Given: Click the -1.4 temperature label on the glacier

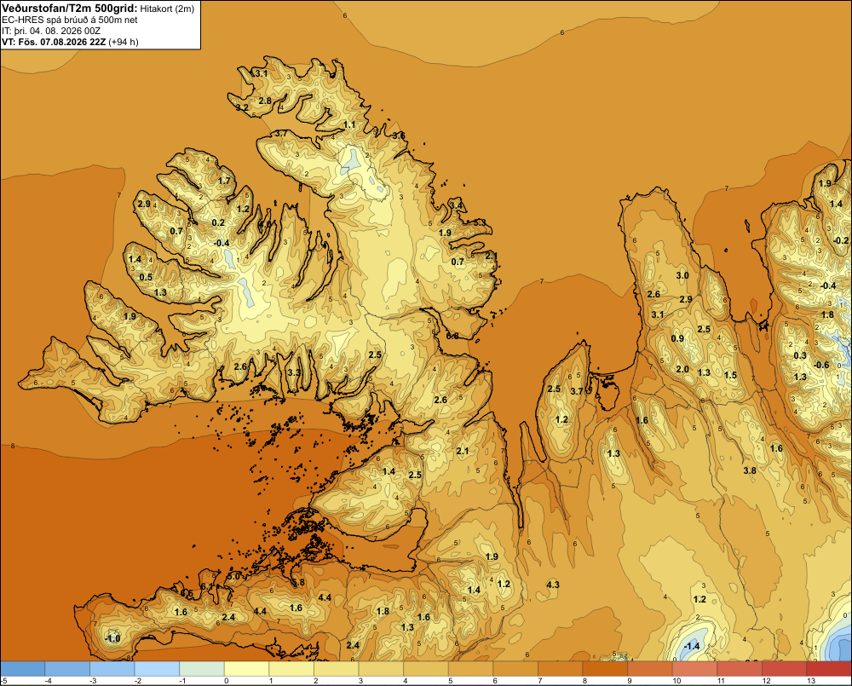Looking at the screenshot, I should coord(691,646).
